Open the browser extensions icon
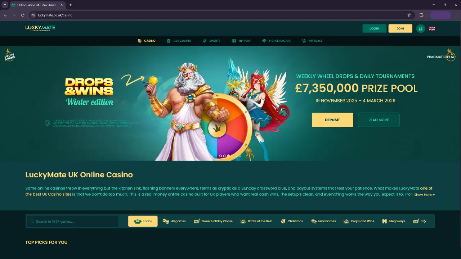Viewport: 461px width, 259px height. 421,15
